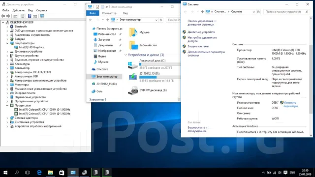Open Изображения in Explorer sidebar
This screenshot has height=177, width=315.
tap(107, 51)
